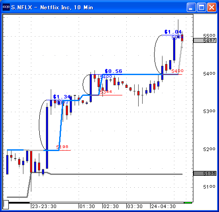Click the scroll box left of the time axis
This screenshot has width=219, height=212.
click(x=6, y=204)
